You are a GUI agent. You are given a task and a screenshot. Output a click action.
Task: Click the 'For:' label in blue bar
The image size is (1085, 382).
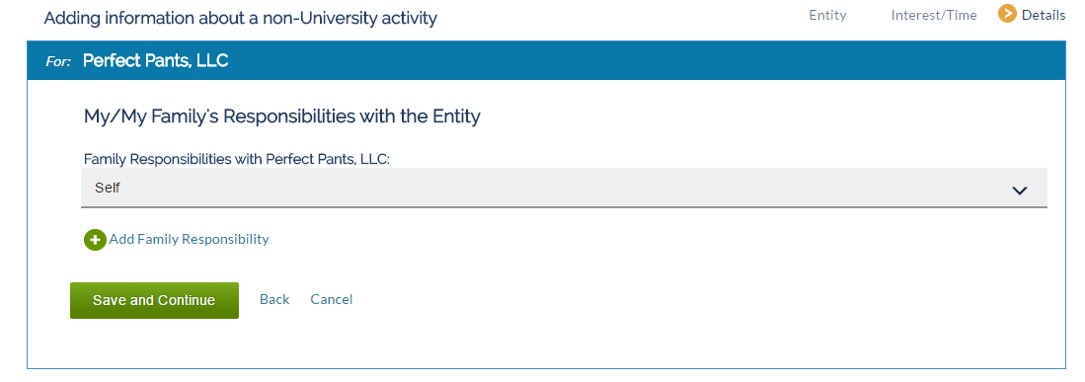58,61
